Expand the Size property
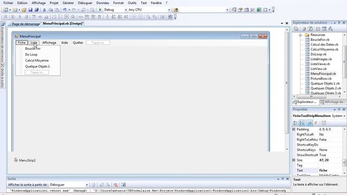This screenshot has height=195, width=347. click(x=294, y=160)
